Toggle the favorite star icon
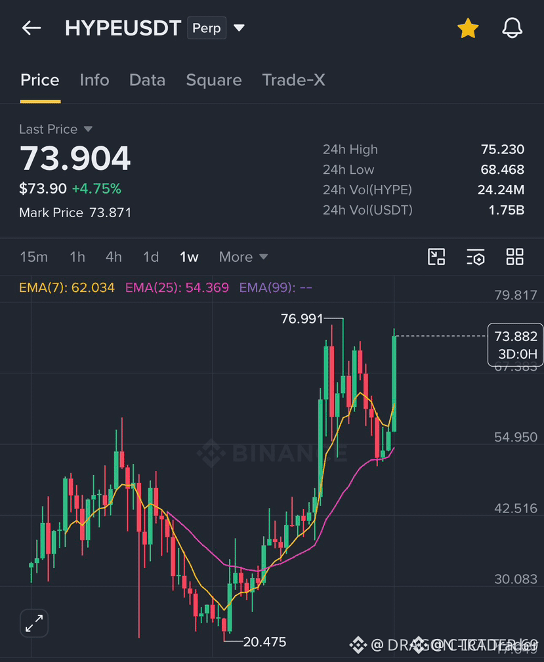The width and height of the screenshot is (544, 662). pos(468,28)
